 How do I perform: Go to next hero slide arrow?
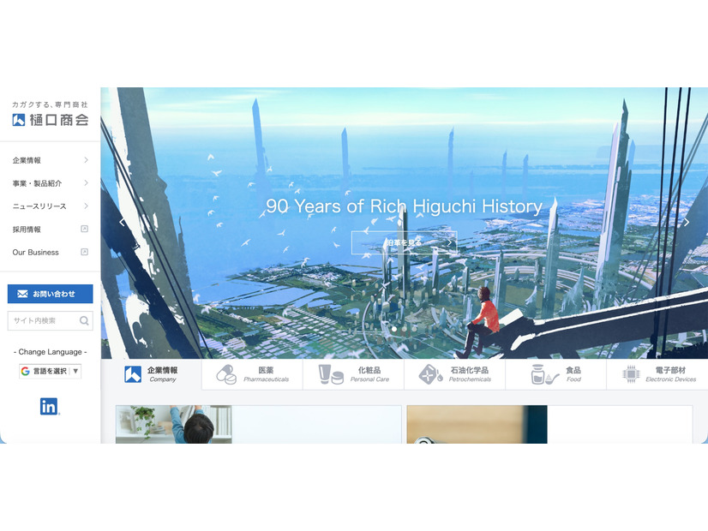(687, 222)
